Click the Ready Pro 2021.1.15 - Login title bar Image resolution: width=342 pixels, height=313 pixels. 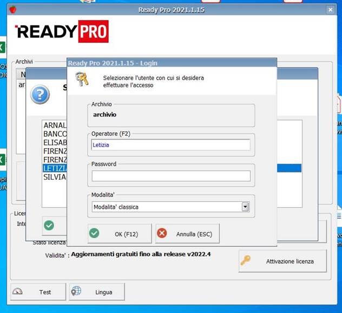[172, 63]
